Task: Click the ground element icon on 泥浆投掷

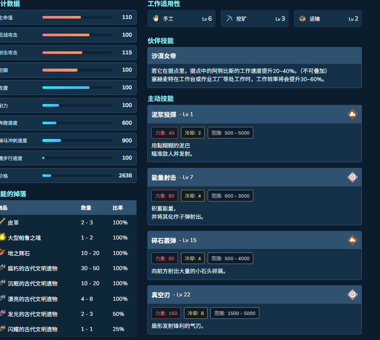Action: point(352,114)
